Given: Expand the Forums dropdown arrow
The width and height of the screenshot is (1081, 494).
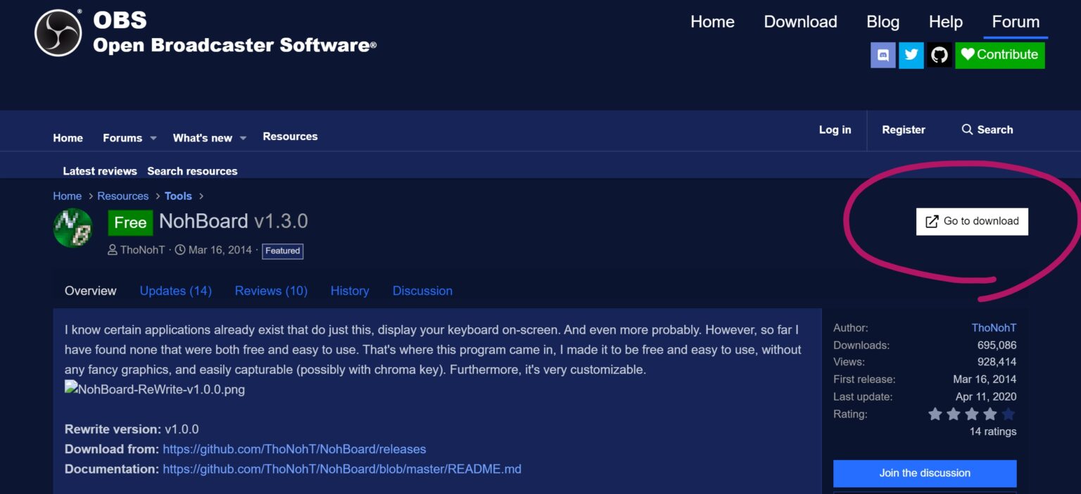Looking at the screenshot, I should [x=153, y=139].
